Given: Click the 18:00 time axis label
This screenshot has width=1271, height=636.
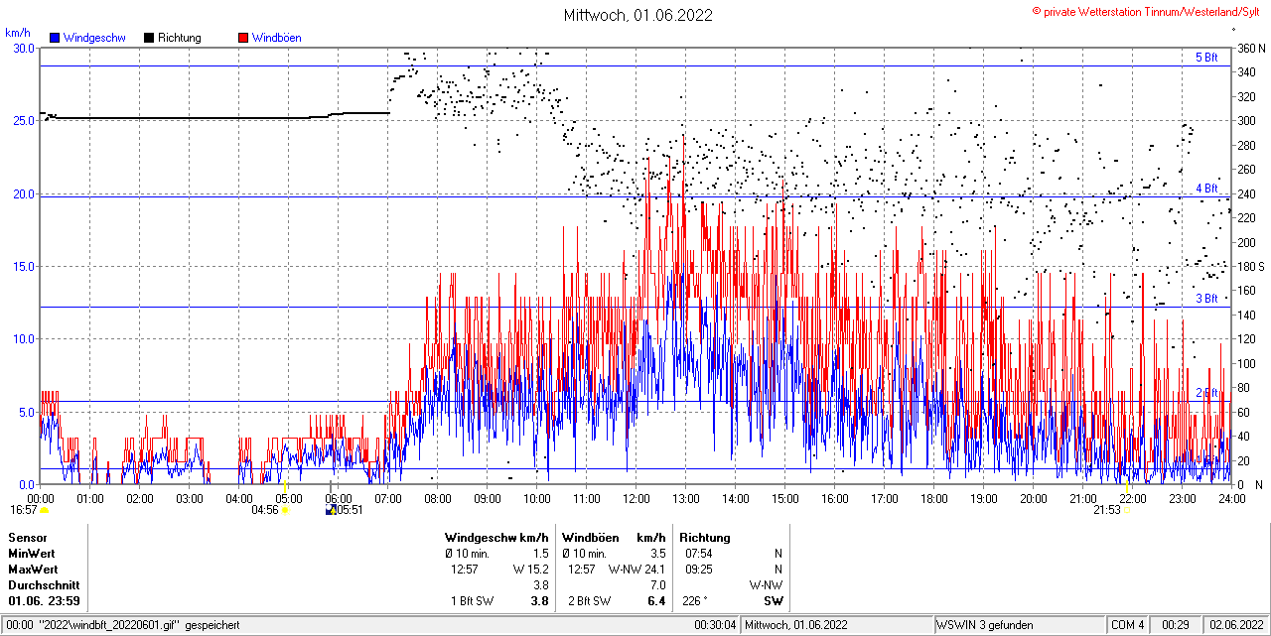Looking at the screenshot, I should coord(934,498).
